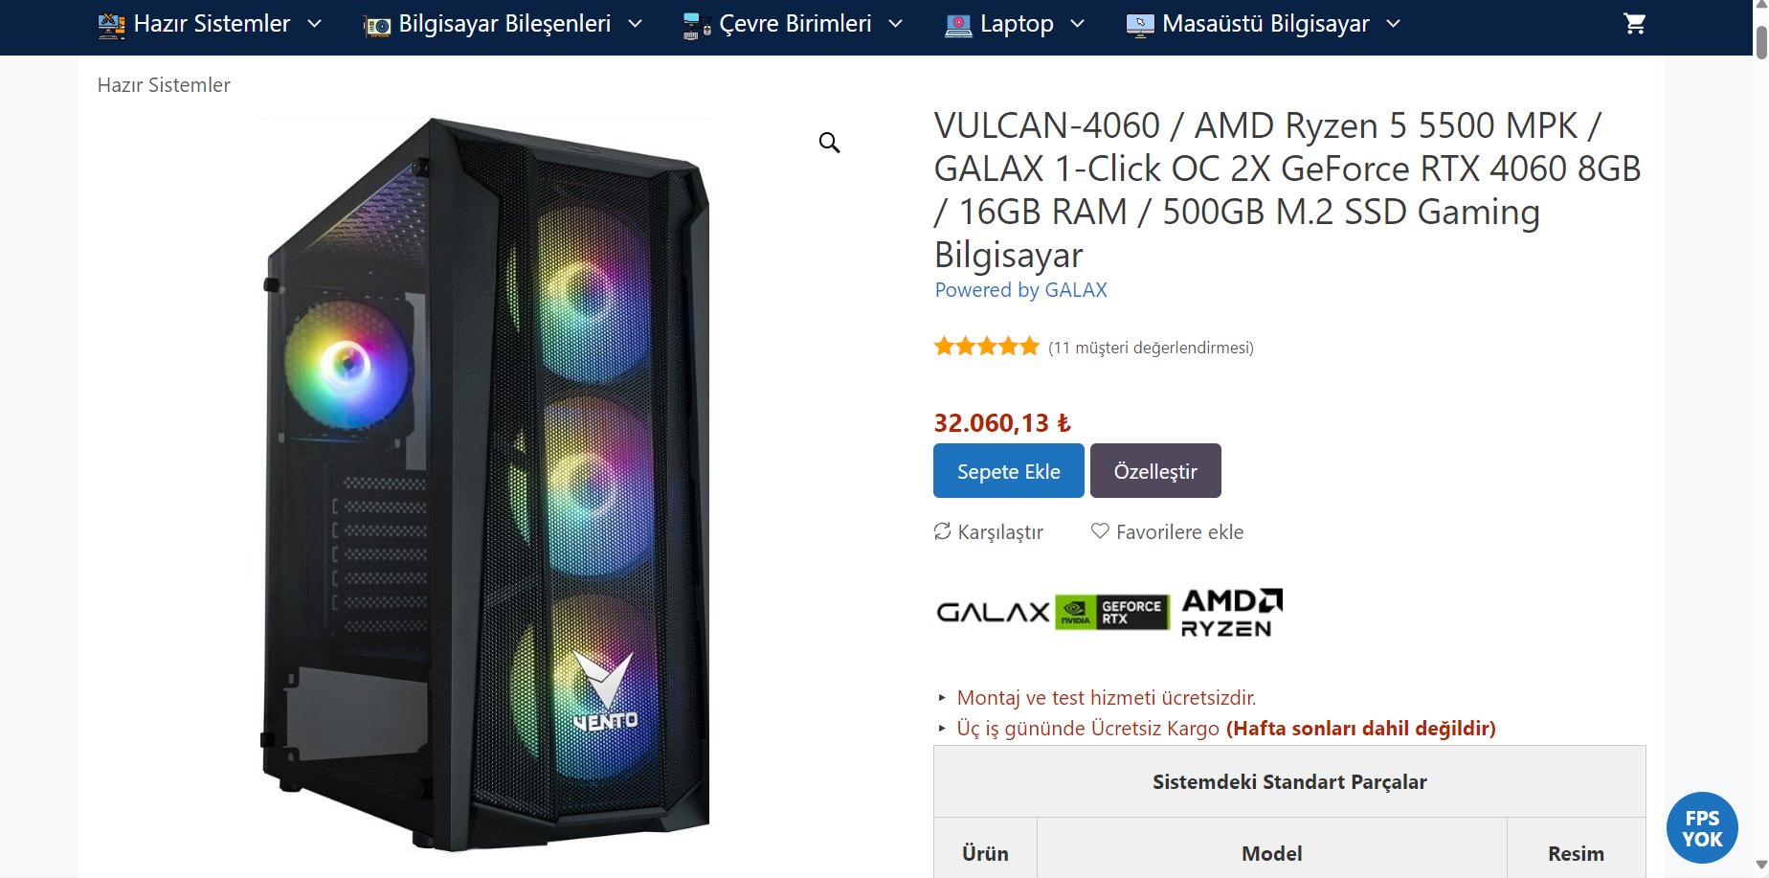This screenshot has width=1769, height=878.
Task: Open the shopping cart icon
Action: click(x=1634, y=24)
